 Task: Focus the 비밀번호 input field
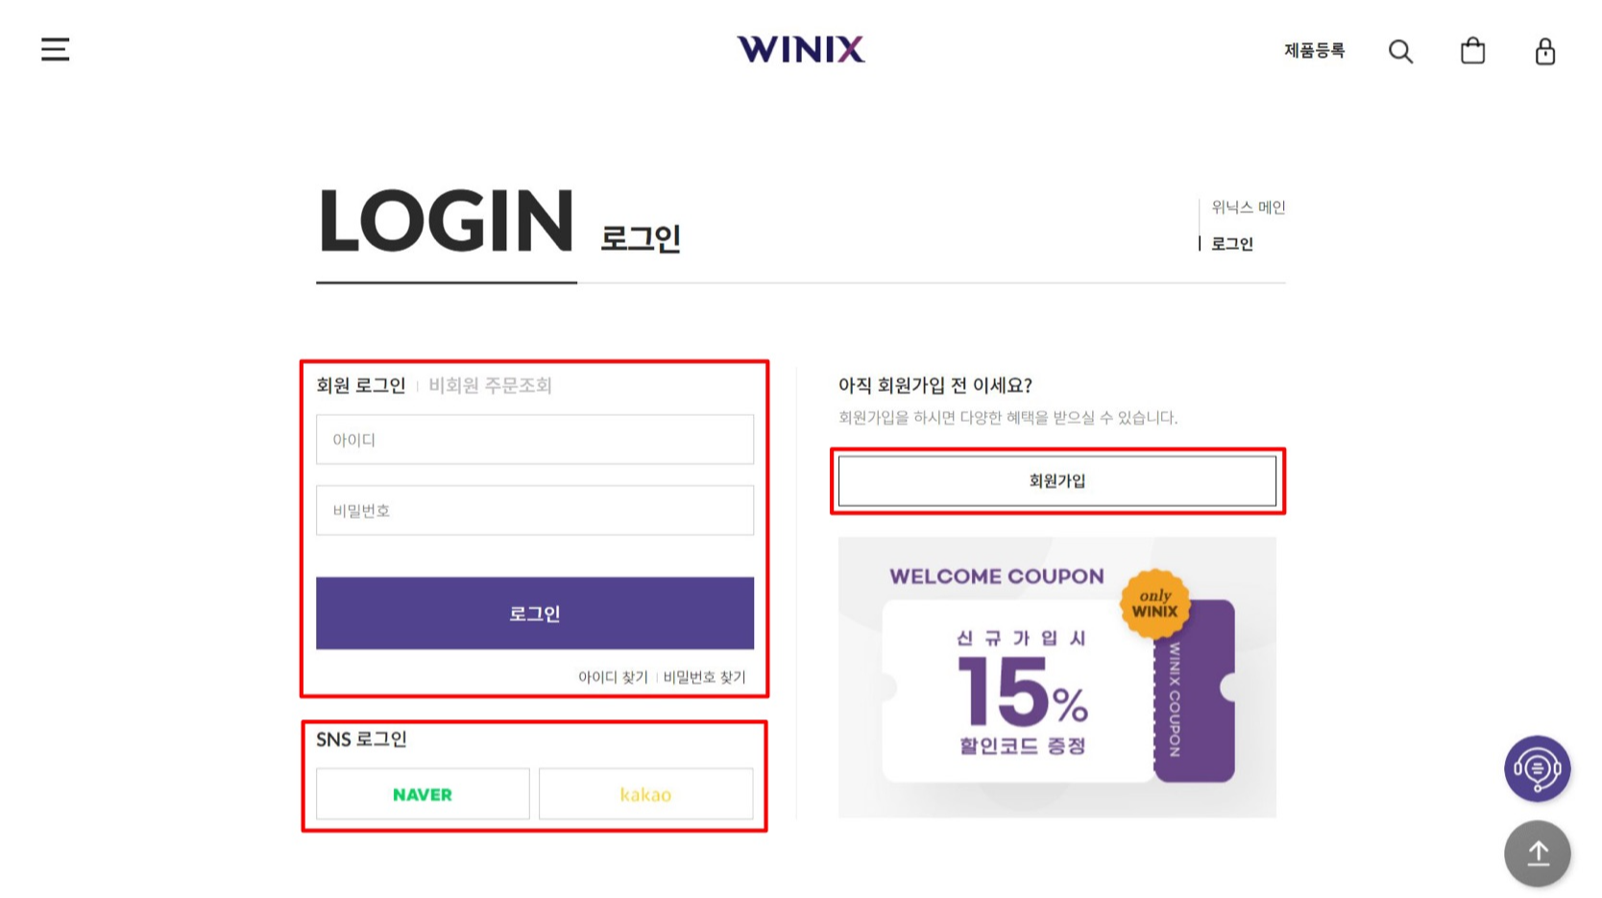535,510
